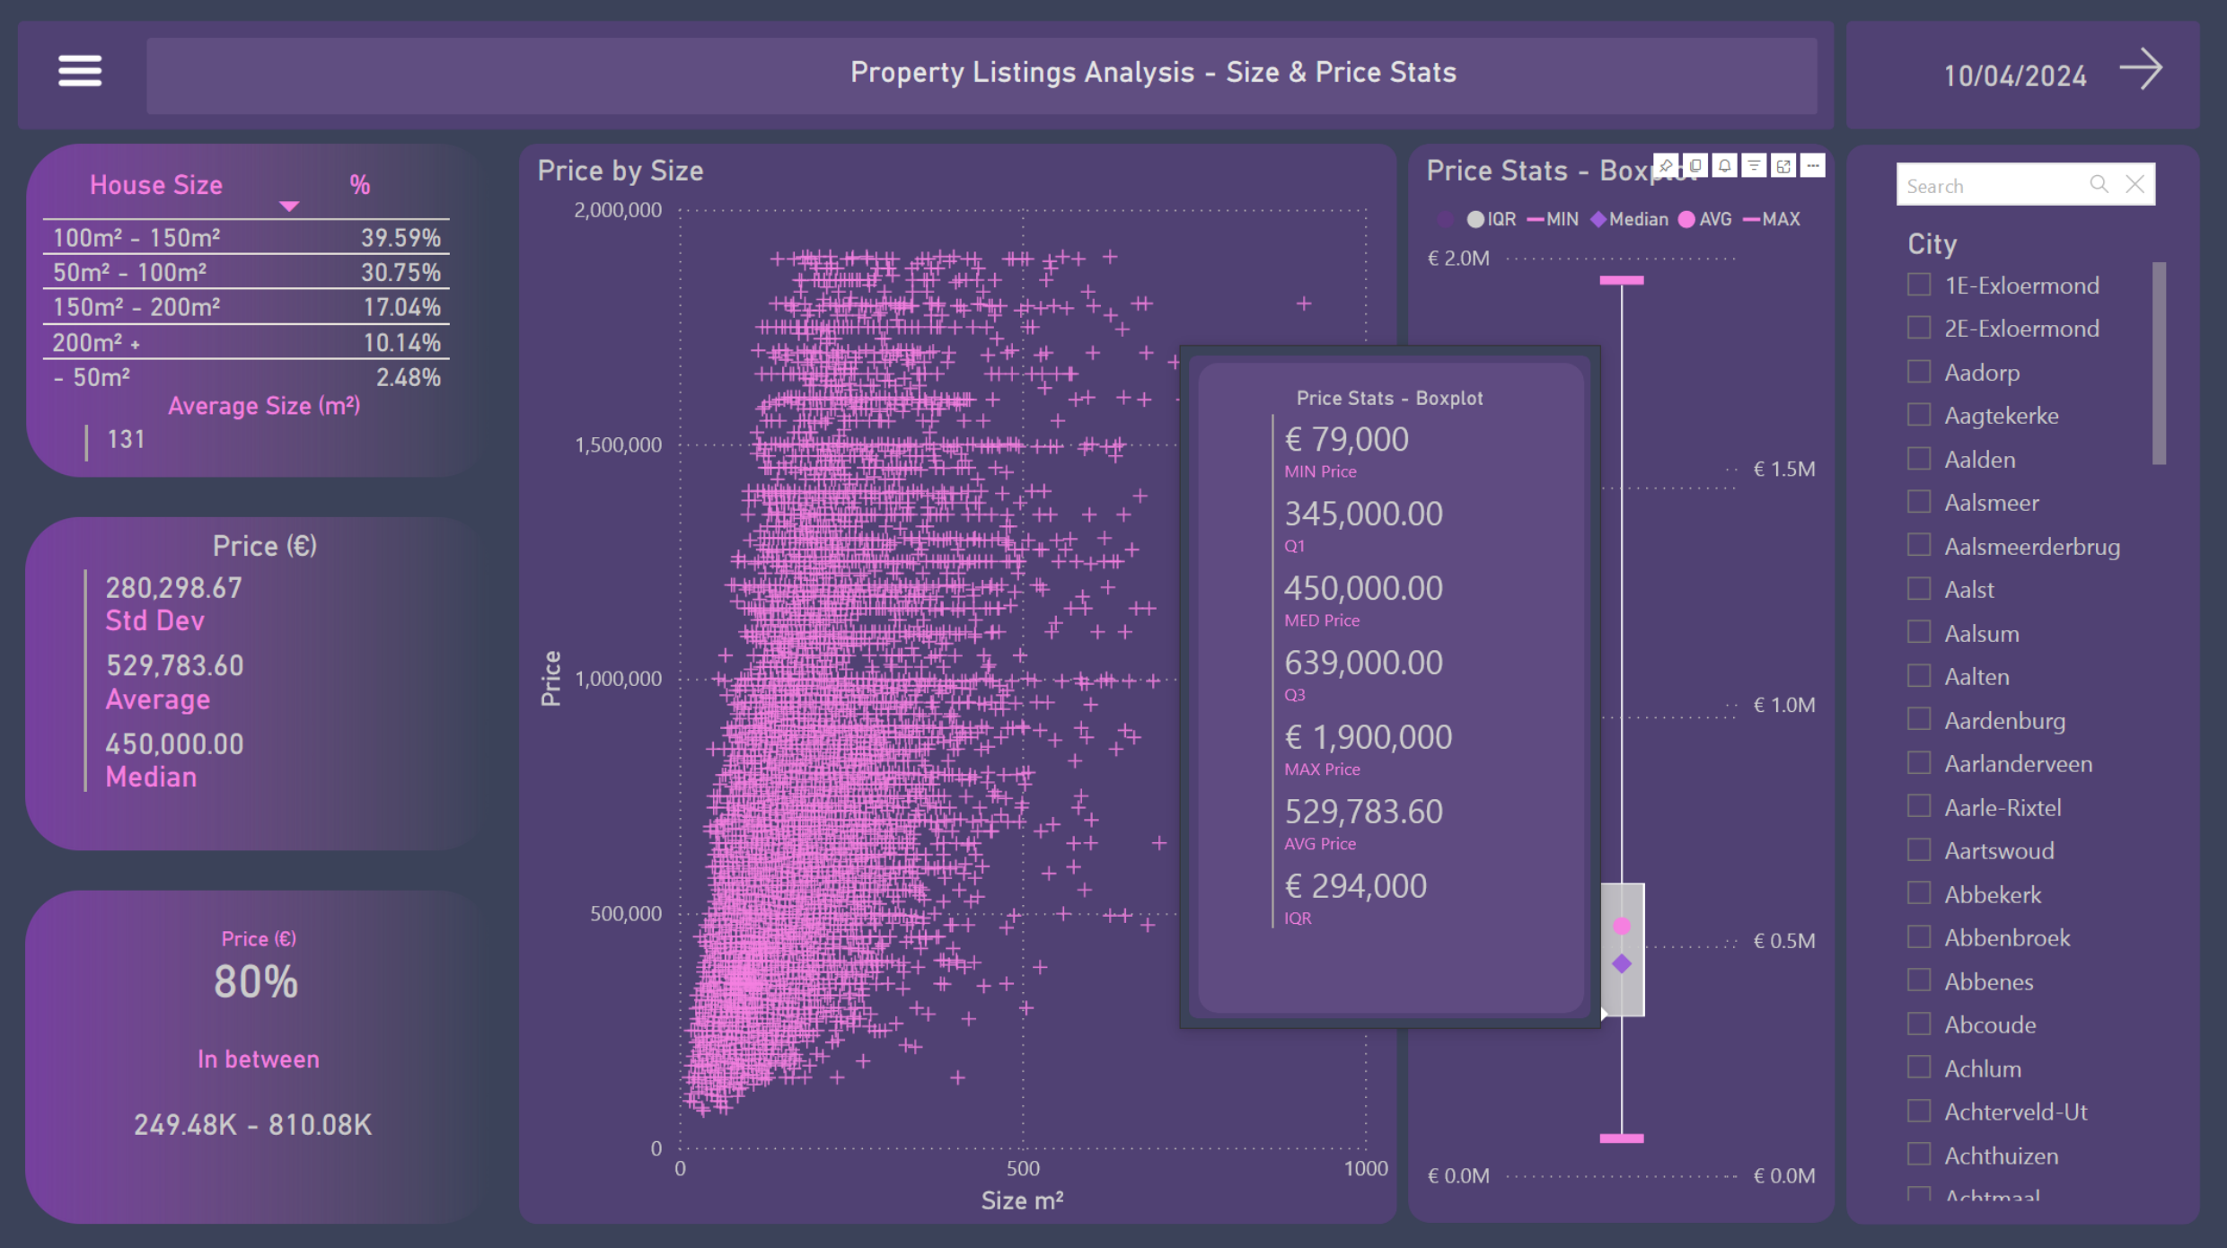Viewport: 2227px width, 1248px height.
Task: Click the MIN legend marker
Action: coord(1535,219)
